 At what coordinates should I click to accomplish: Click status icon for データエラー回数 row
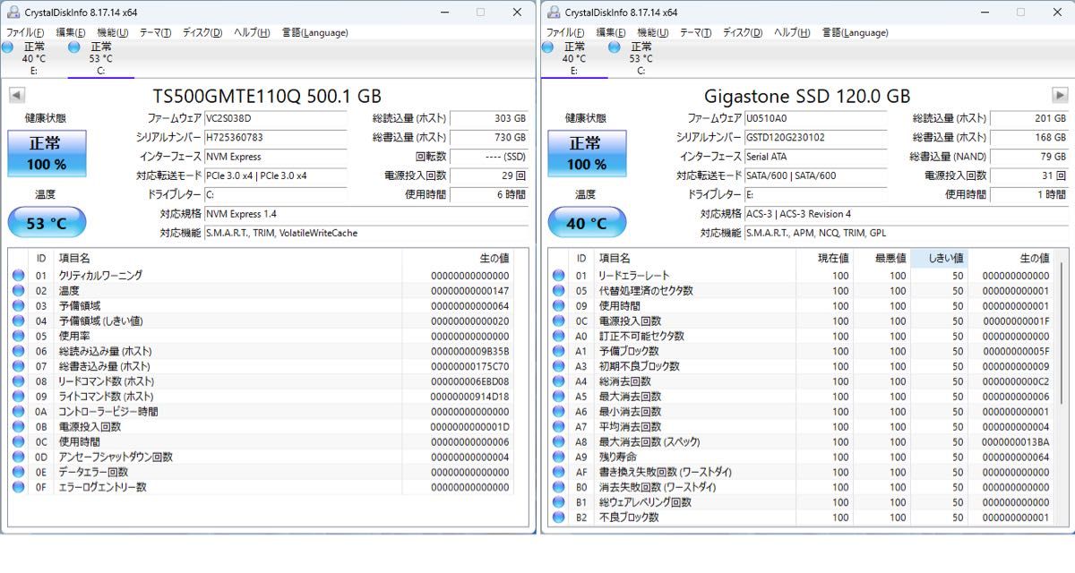18,473
